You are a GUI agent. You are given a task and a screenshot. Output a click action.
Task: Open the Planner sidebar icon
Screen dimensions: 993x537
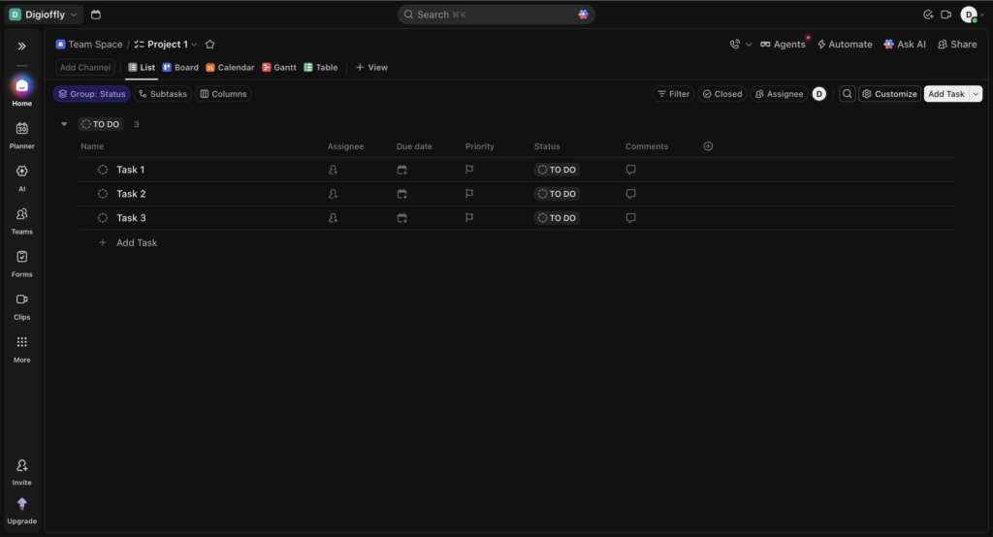21,136
